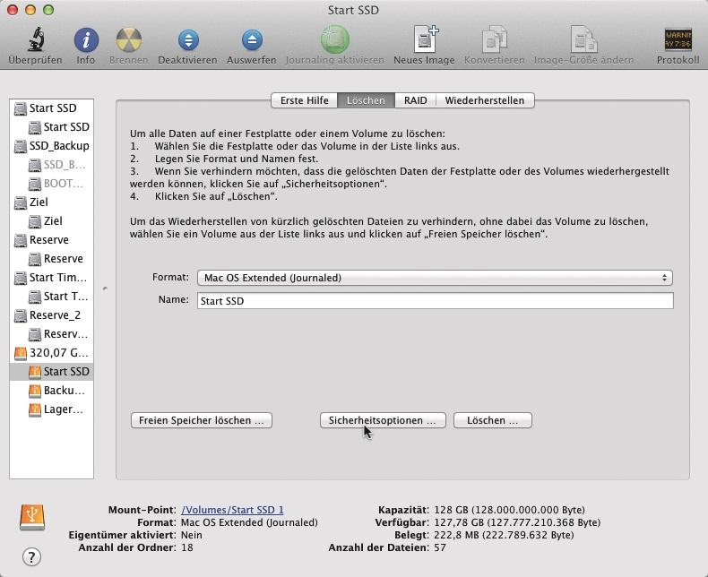Click the Eigentümer aktiviert value Nein
Viewport: 708px width, 577px height.
point(192,535)
